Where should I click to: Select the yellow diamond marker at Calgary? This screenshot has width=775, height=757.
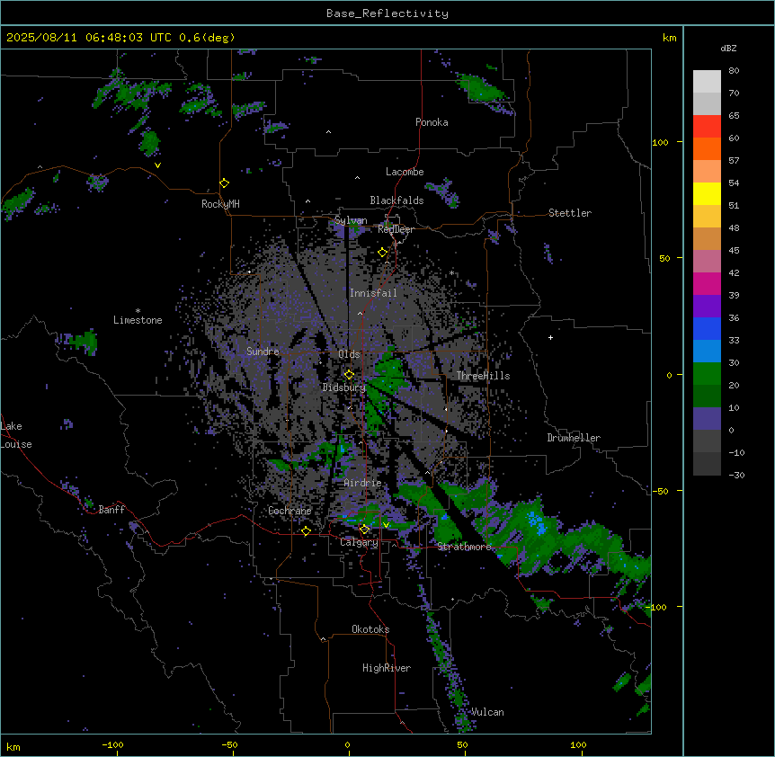(x=364, y=530)
